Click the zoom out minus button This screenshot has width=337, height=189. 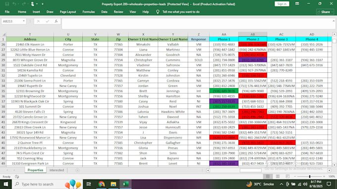coord(295,176)
